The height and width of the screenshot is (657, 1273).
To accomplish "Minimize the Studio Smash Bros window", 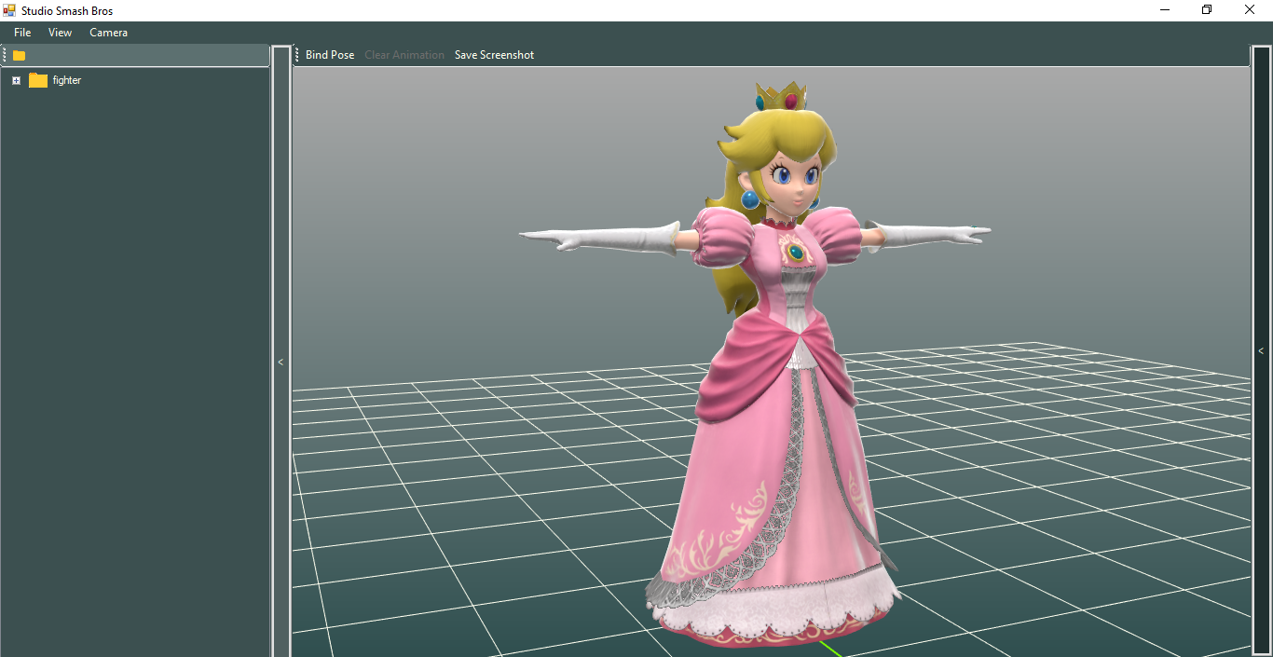I will click(1165, 10).
